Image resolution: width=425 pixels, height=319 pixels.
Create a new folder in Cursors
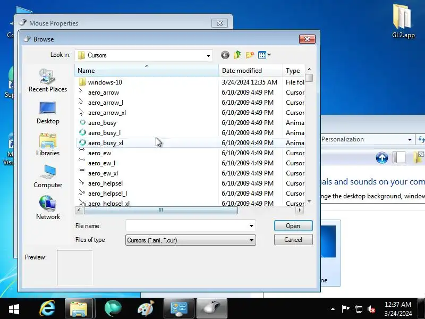(250, 55)
